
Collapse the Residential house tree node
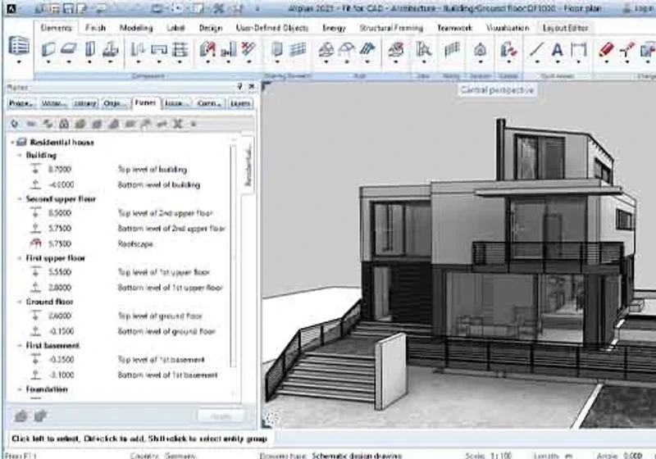click(x=12, y=143)
